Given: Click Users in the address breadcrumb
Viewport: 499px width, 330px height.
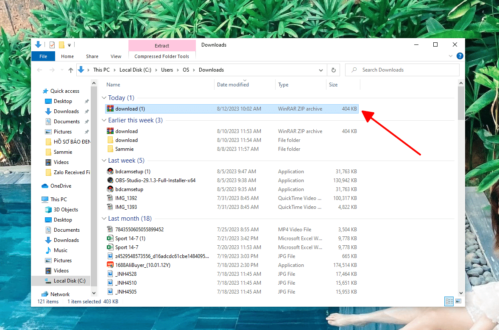Looking at the screenshot, I should tap(167, 70).
